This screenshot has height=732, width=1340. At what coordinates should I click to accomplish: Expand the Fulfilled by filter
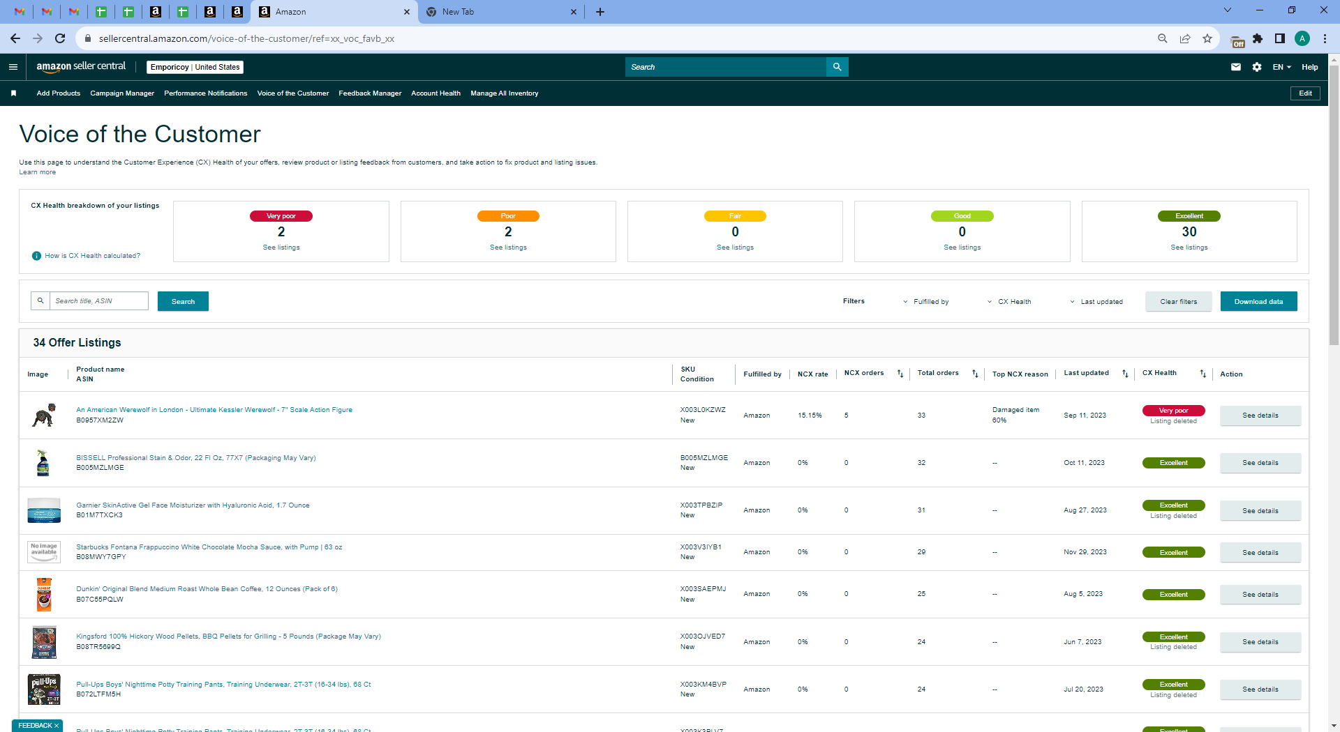[x=925, y=302]
